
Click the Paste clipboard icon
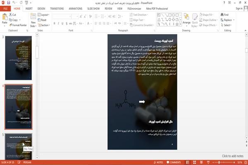(x=5, y=17)
